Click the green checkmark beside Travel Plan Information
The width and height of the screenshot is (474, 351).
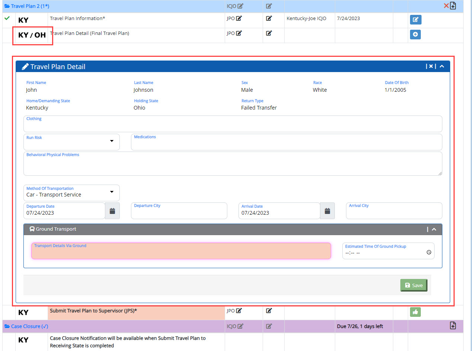(x=7, y=18)
